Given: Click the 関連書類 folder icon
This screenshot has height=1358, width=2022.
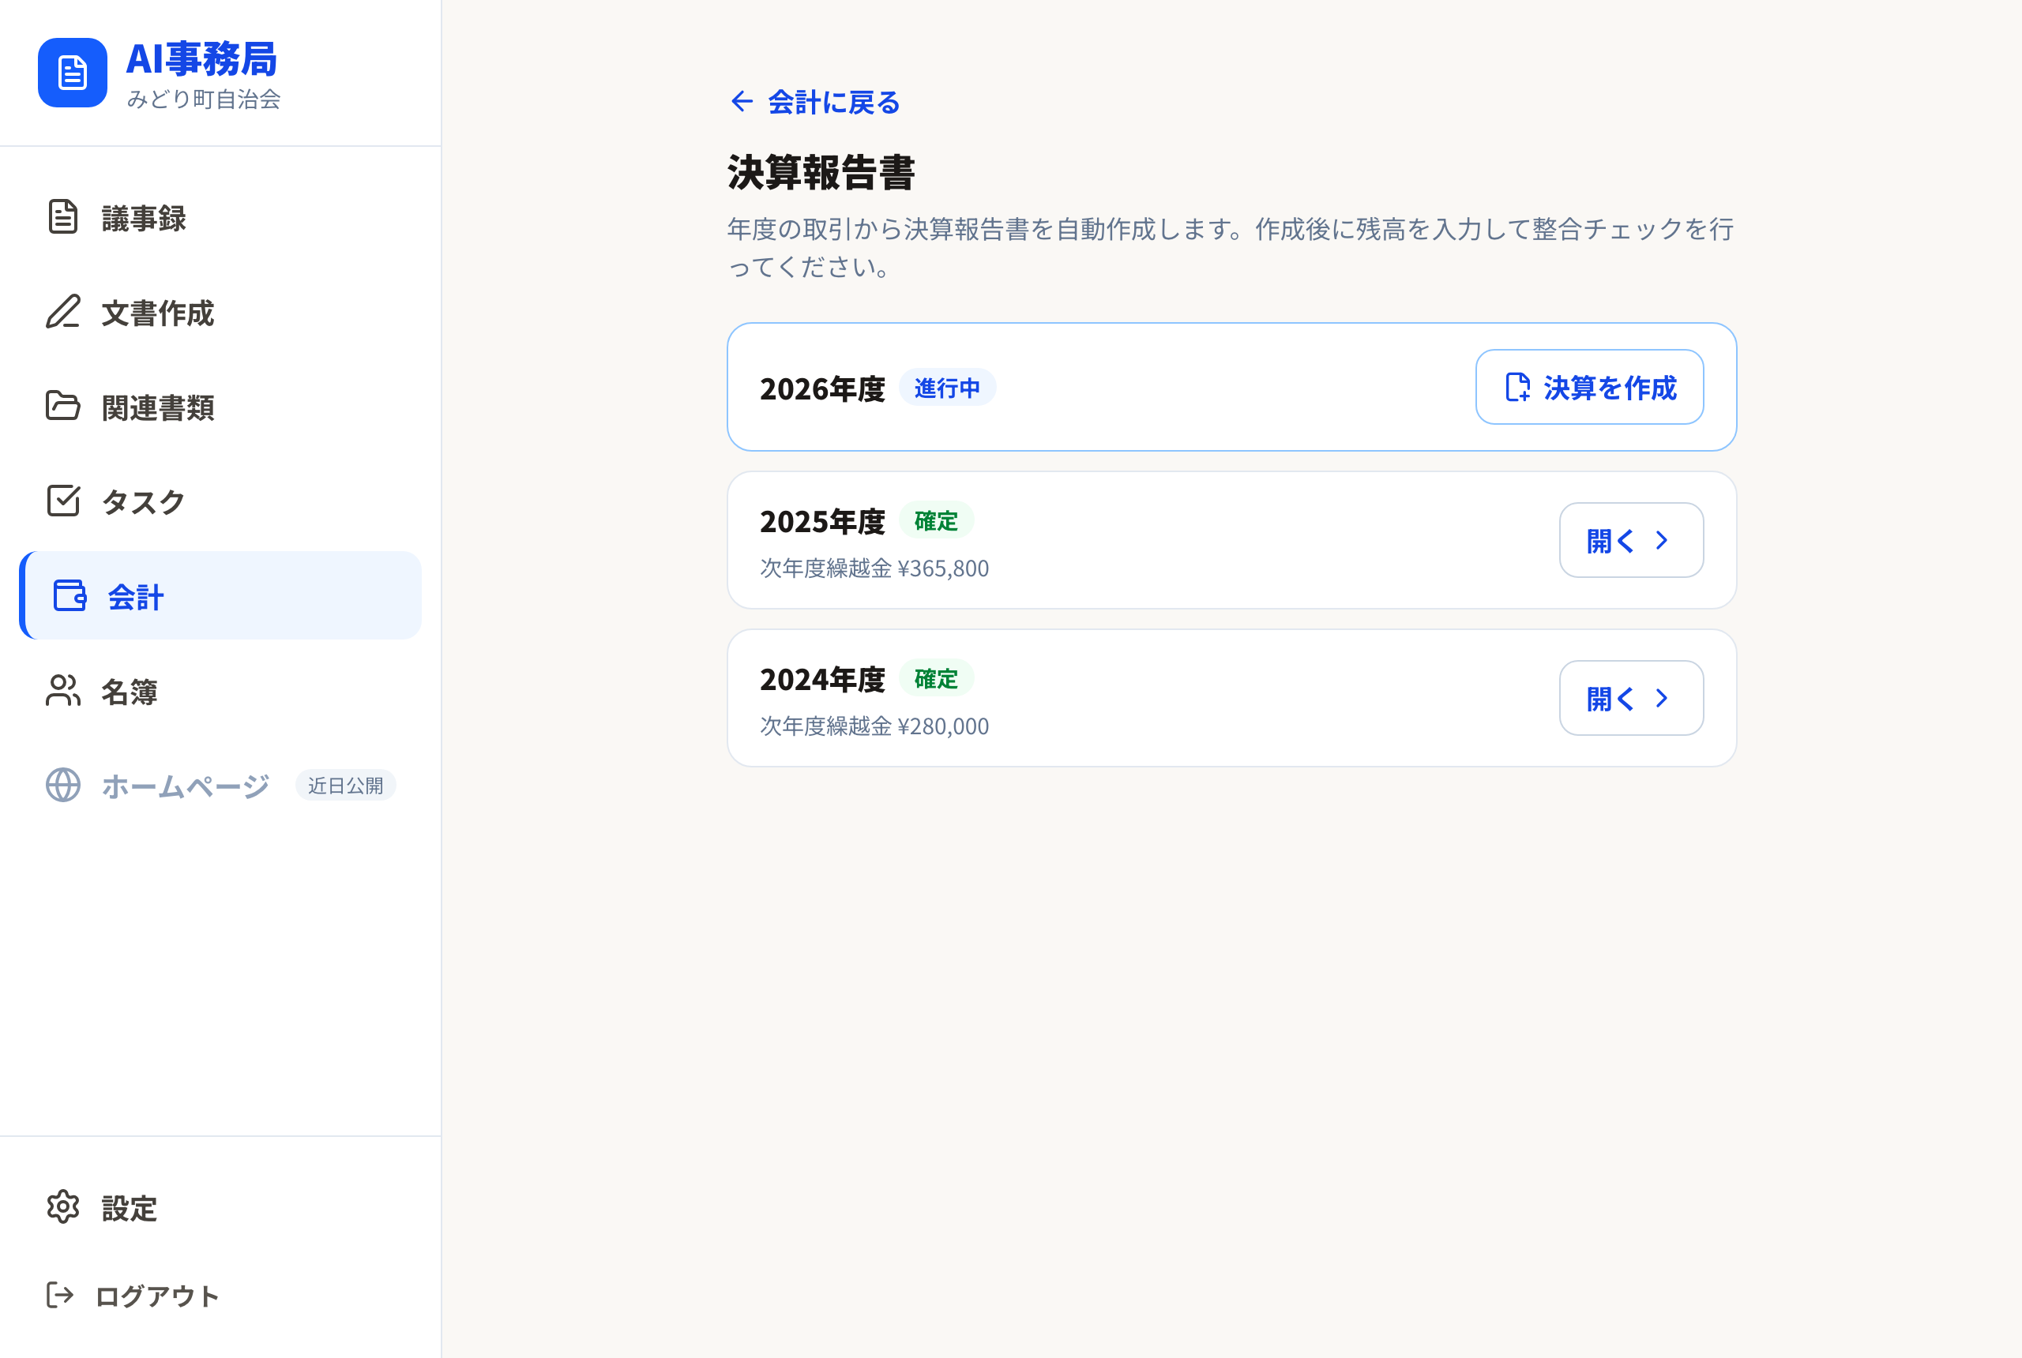Looking at the screenshot, I should [63, 406].
